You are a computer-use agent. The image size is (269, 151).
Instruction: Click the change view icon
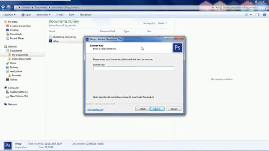pos(246,15)
